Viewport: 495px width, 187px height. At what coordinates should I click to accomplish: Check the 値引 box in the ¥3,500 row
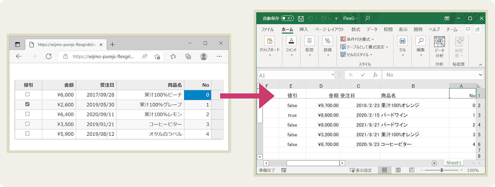28,124
